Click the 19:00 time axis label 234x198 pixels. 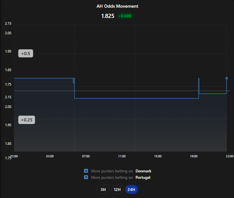tap(194, 156)
